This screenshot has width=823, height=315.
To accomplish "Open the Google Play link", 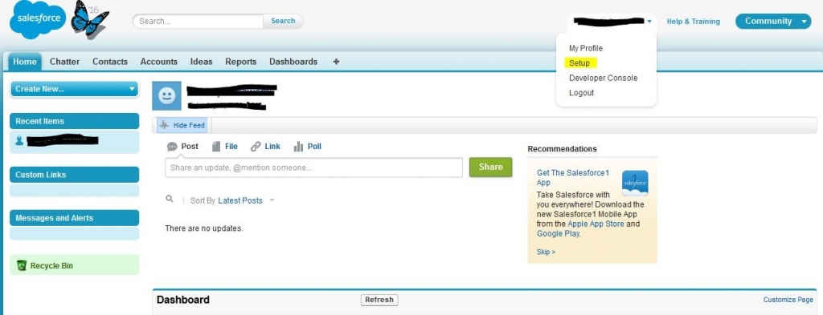I will pyautogui.click(x=558, y=234).
